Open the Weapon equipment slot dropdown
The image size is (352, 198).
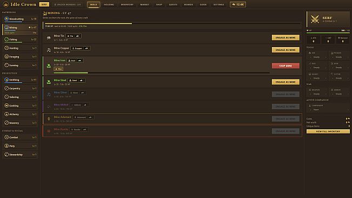point(317,94)
